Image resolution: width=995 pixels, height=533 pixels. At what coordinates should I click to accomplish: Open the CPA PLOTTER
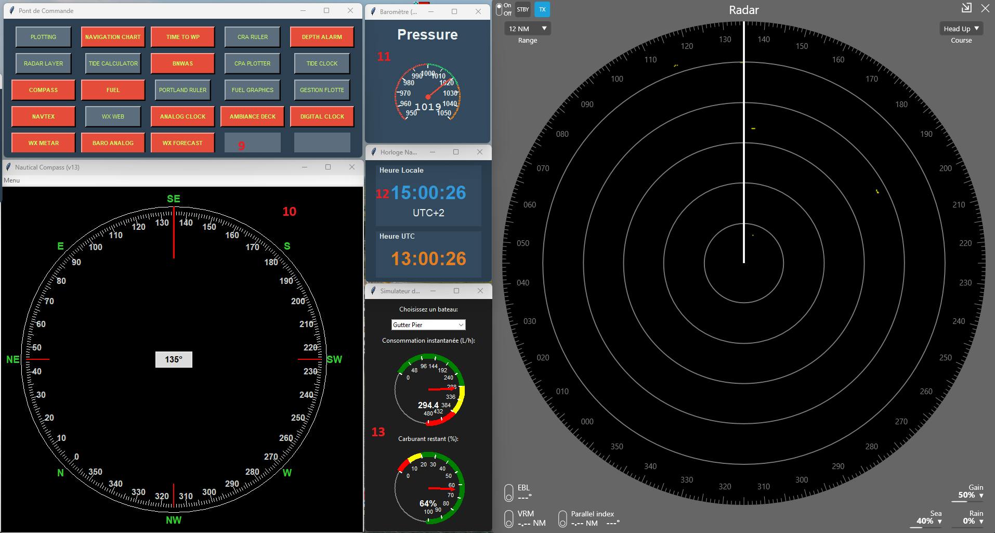coord(252,63)
